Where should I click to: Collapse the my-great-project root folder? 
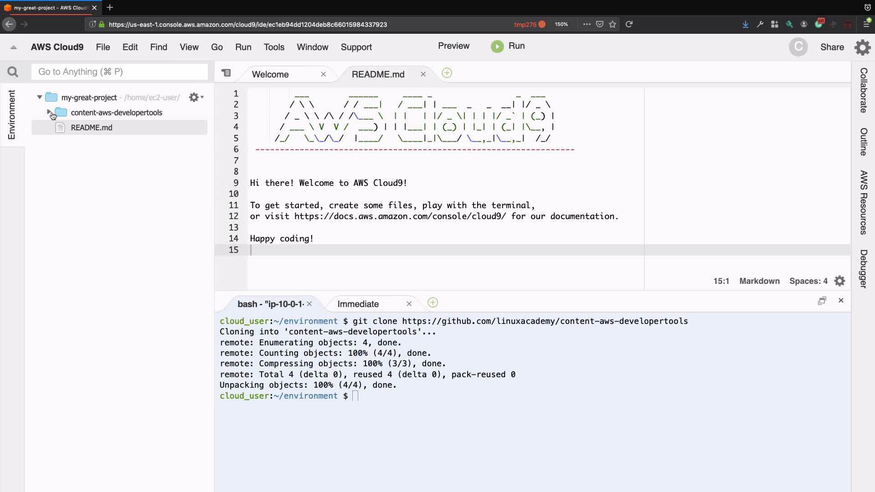coord(40,97)
